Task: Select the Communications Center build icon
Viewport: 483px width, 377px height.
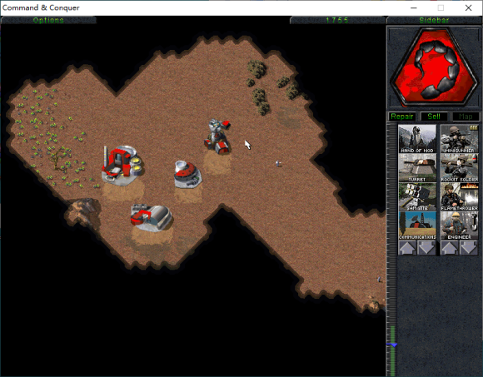Action: (x=416, y=226)
